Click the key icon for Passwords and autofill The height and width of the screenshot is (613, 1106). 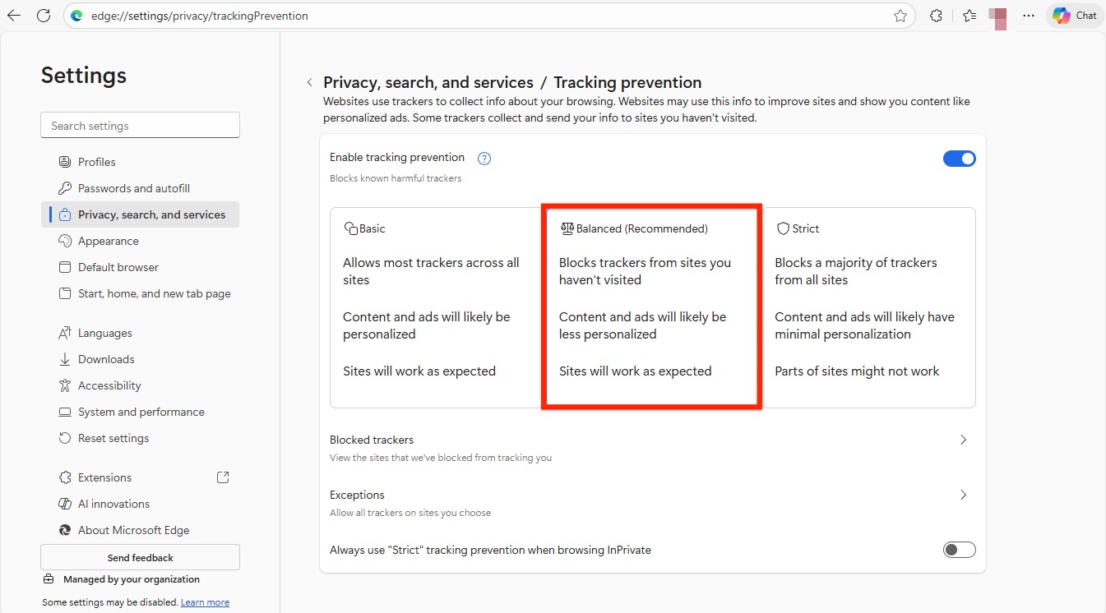65,188
